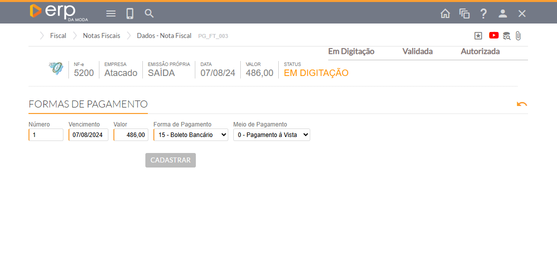Click the mobile device icon
557x258 pixels.
pyautogui.click(x=130, y=13)
